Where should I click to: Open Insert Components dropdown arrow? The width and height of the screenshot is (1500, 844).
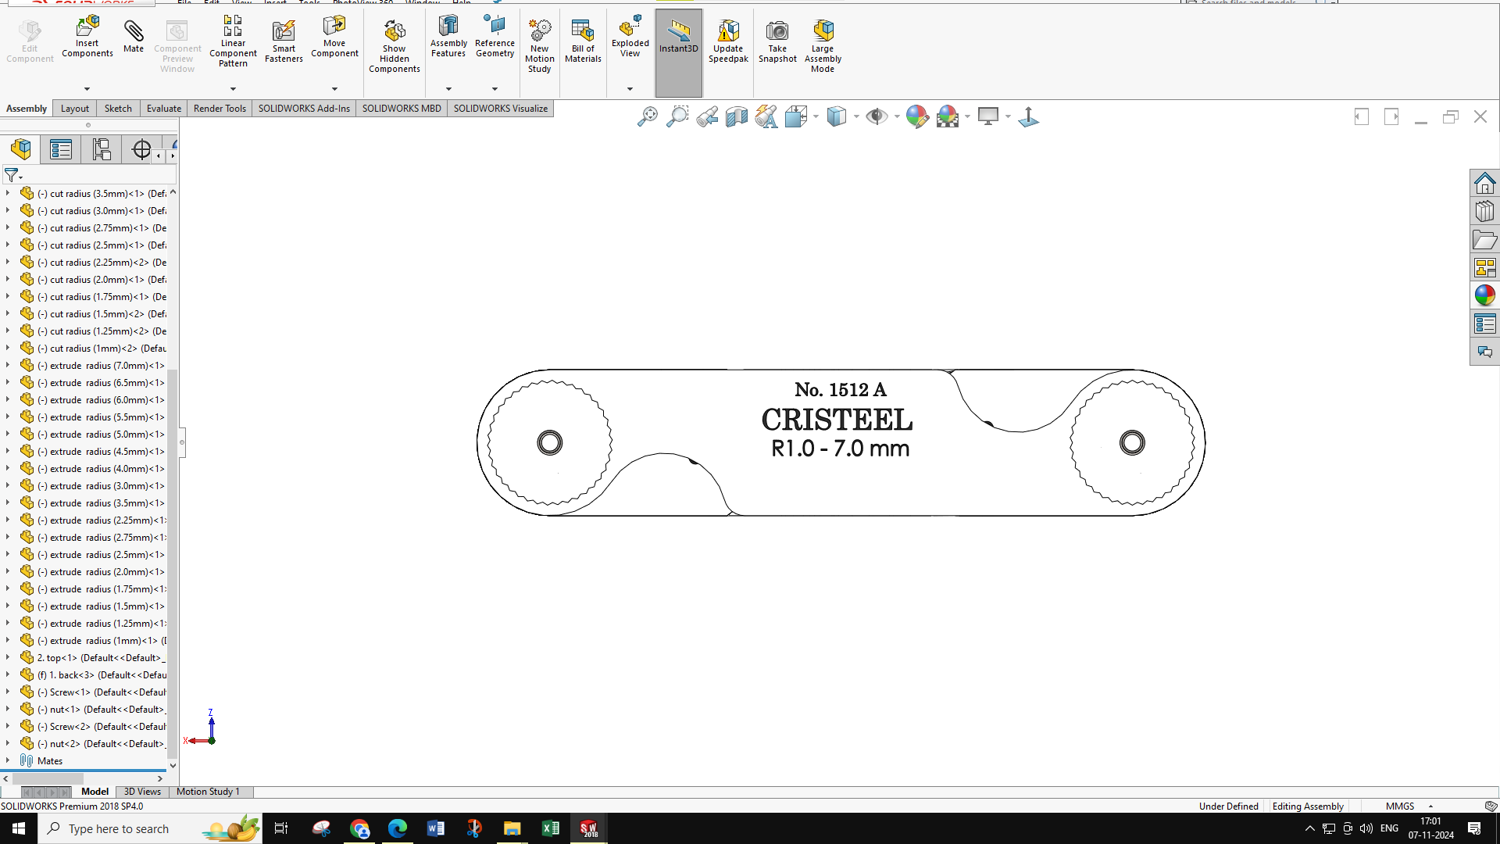tap(87, 89)
